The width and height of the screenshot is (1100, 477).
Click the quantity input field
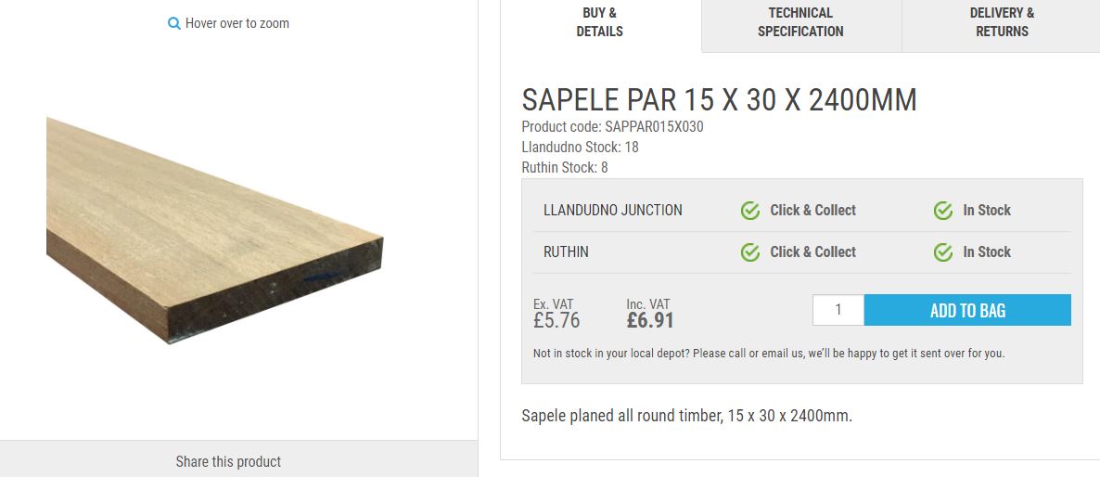pos(838,310)
